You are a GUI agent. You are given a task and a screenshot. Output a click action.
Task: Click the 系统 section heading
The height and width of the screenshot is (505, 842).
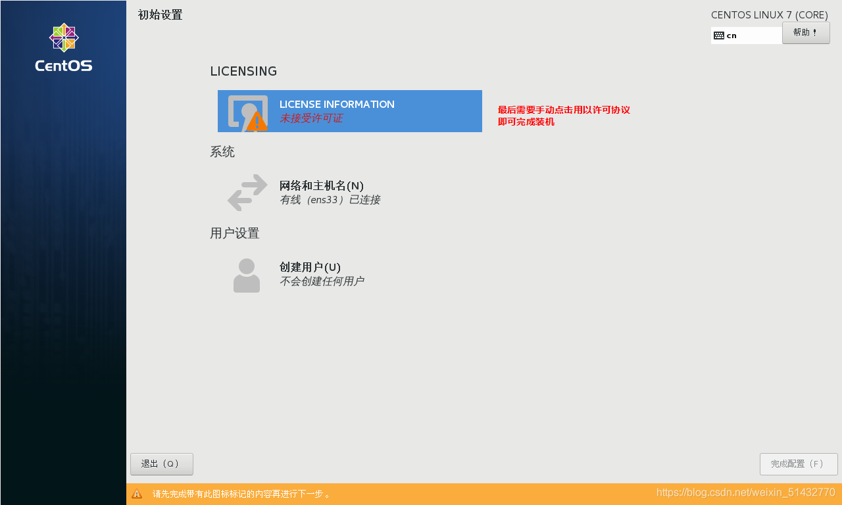[x=222, y=152]
